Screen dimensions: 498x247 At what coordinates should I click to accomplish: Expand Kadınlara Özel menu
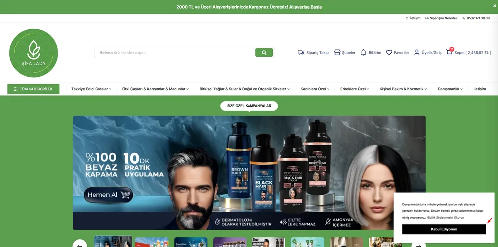pos(315,89)
